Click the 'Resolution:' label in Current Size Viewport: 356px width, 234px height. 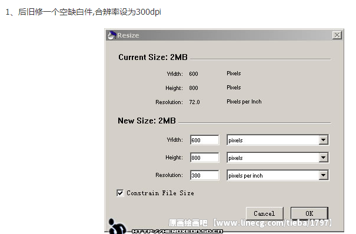169,102
